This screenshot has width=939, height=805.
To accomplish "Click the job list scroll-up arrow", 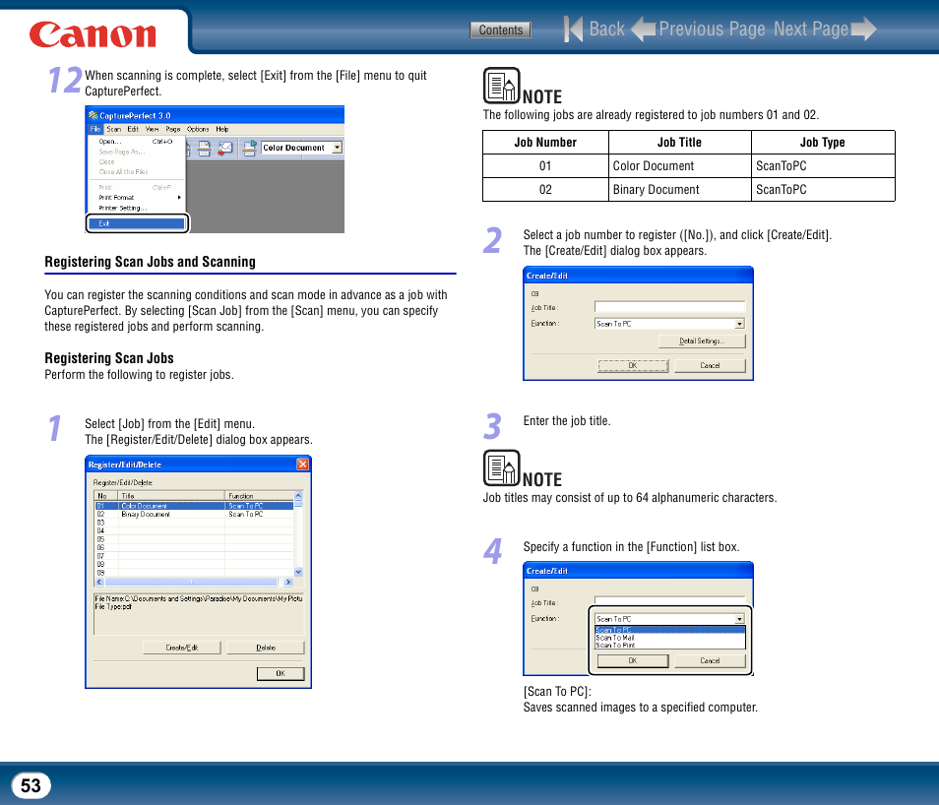I will pyautogui.click(x=298, y=495).
